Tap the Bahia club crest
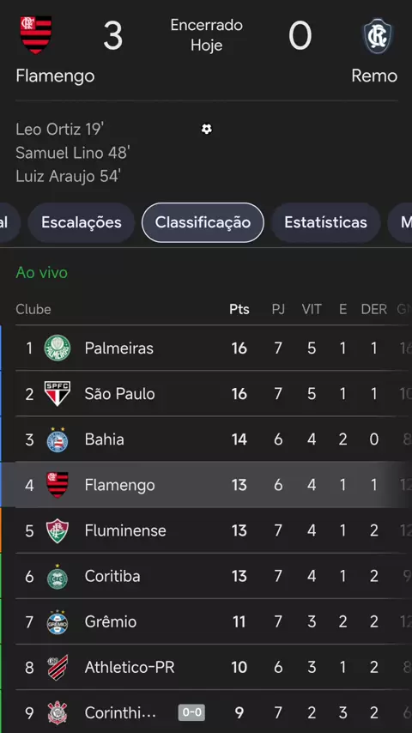The height and width of the screenshot is (733, 412). pyautogui.click(x=58, y=439)
